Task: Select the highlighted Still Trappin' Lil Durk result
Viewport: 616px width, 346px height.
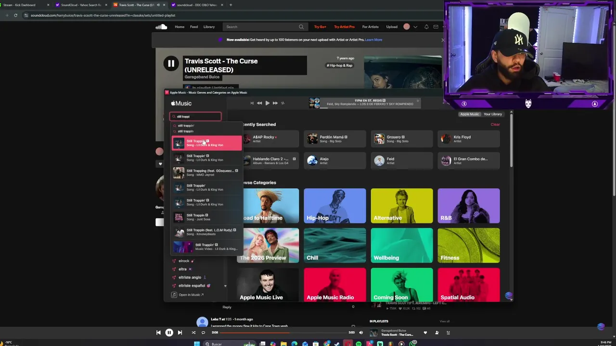Action: click(x=207, y=143)
